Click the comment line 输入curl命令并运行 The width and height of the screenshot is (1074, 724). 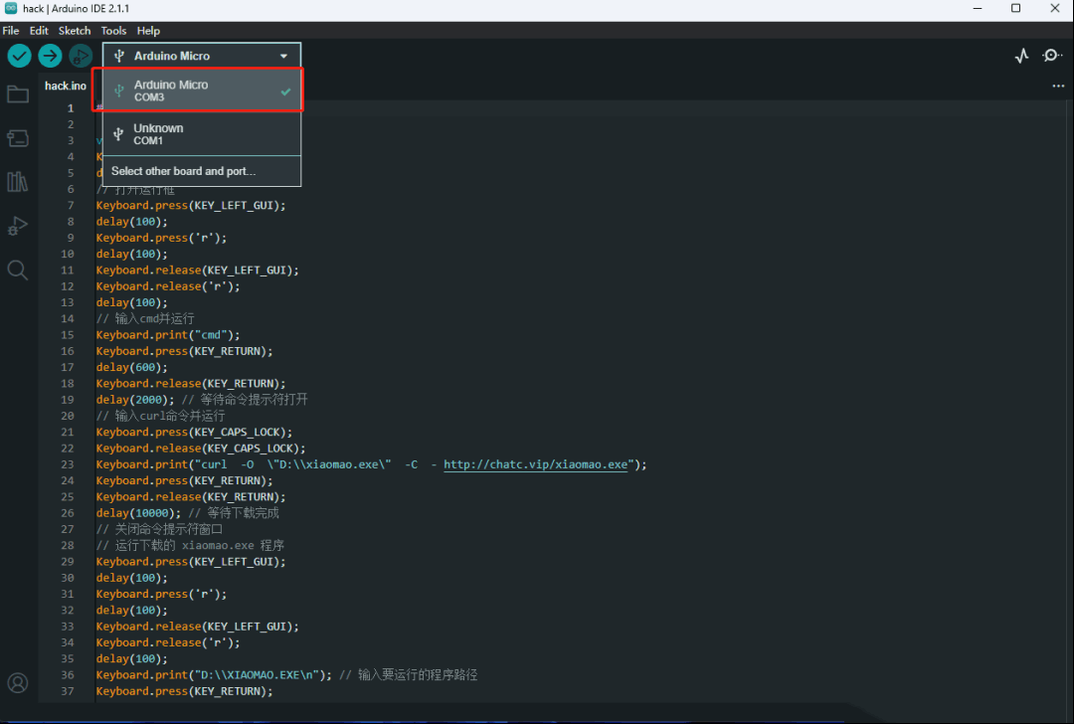coord(160,416)
